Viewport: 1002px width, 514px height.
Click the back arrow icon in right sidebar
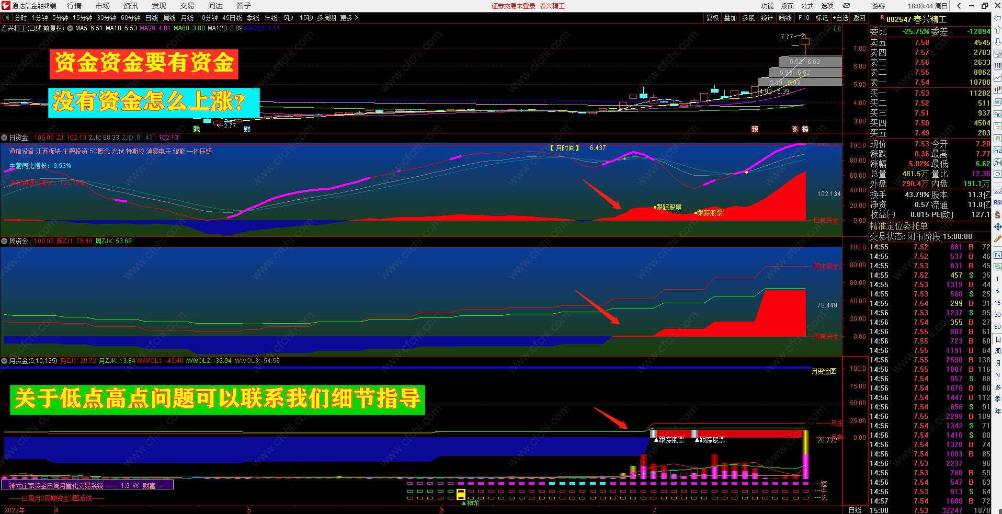click(x=997, y=18)
